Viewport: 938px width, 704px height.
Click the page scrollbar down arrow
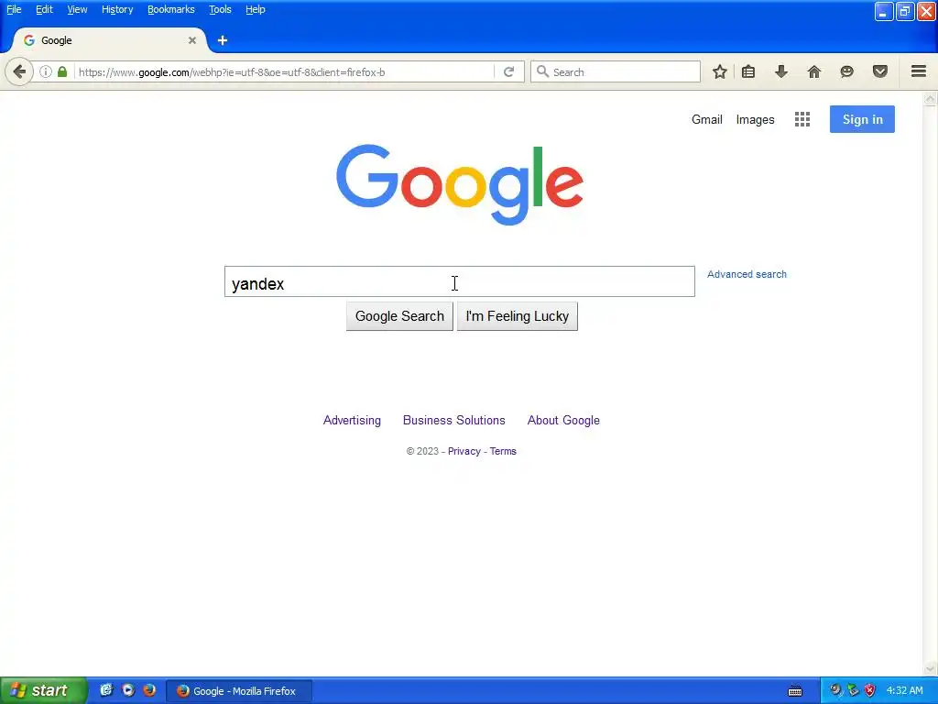point(930,668)
